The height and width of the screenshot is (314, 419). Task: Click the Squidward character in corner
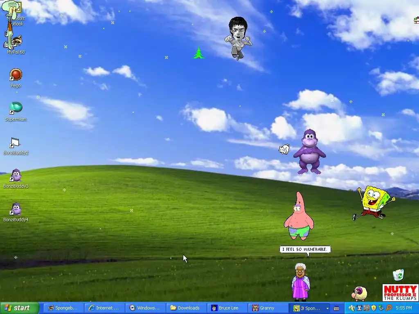(10, 24)
